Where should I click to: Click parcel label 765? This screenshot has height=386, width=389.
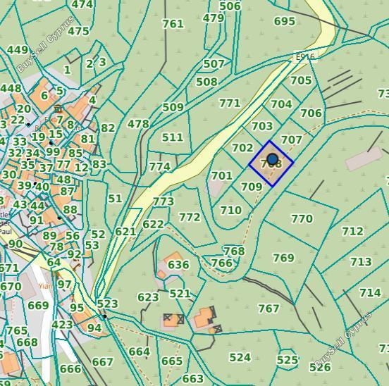(x=17, y=330)
